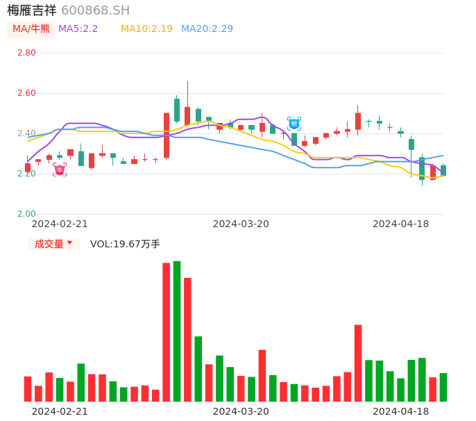The width and height of the screenshot is (476, 421).
Task: Click the stock name 梅雁吉祥
Action: tap(31, 10)
